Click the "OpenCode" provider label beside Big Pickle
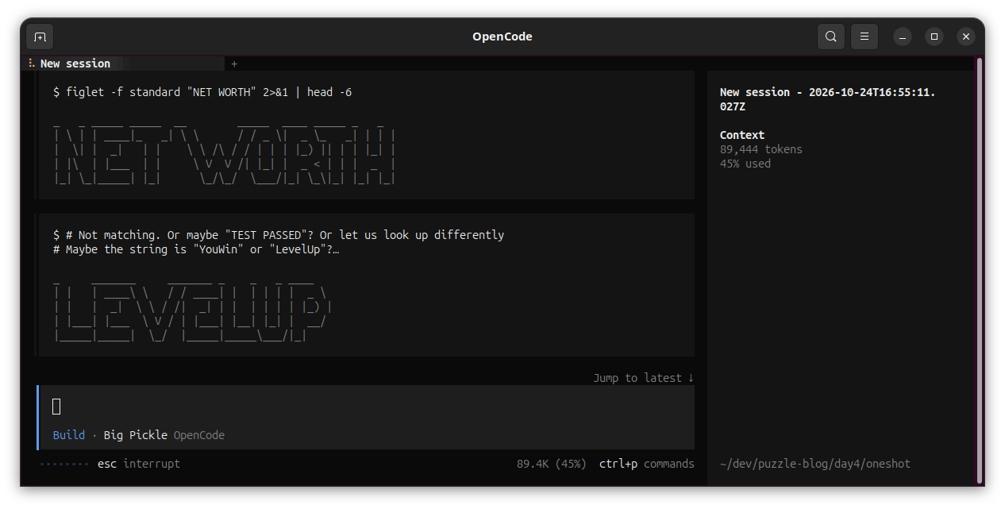The image size is (1005, 509). (199, 435)
